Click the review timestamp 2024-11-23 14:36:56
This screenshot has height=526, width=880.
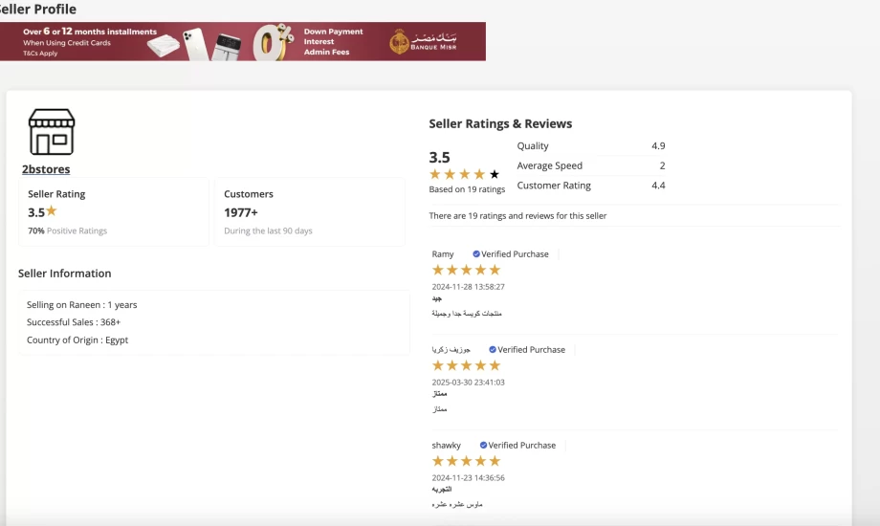[x=468, y=478]
